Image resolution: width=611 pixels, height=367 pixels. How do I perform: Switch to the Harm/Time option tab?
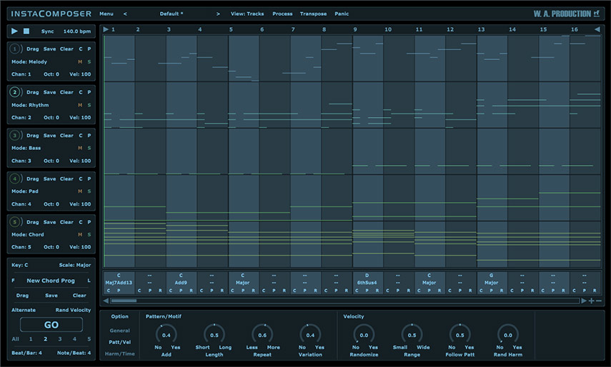point(120,354)
